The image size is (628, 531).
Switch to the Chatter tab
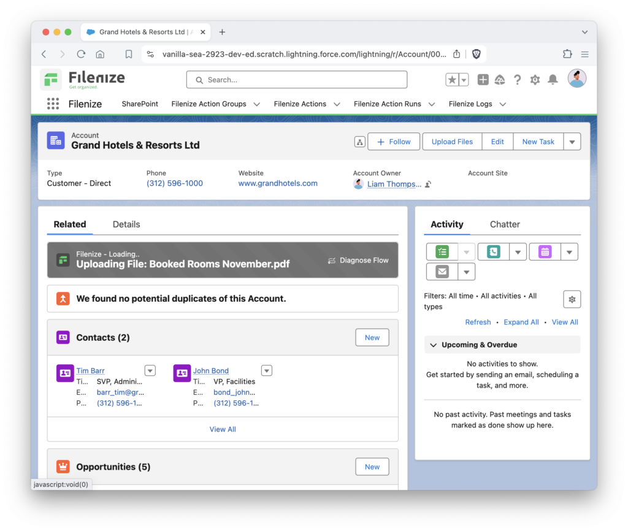pyautogui.click(x=505, y=224)
